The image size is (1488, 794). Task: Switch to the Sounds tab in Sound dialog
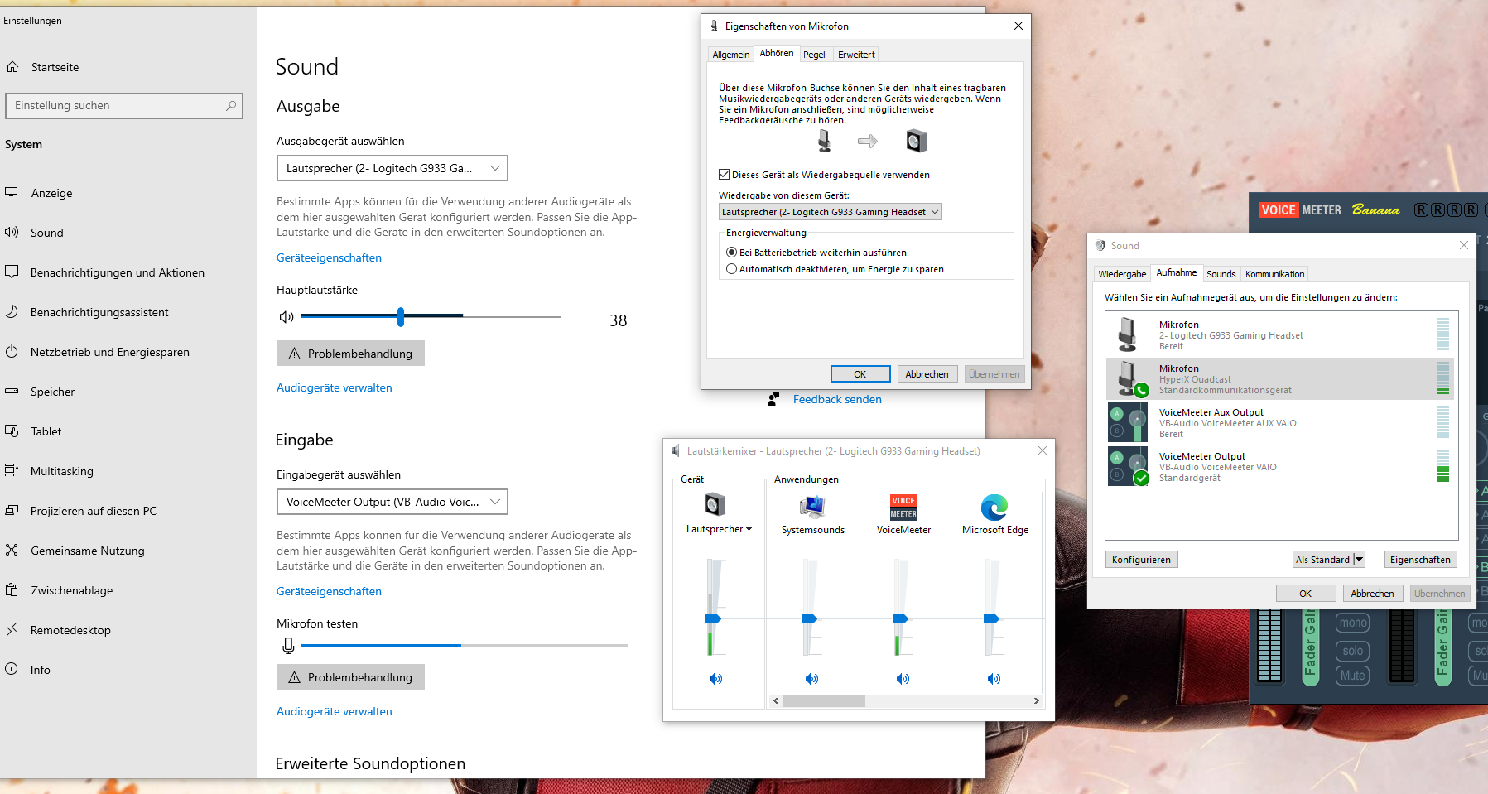[1221, 274]
